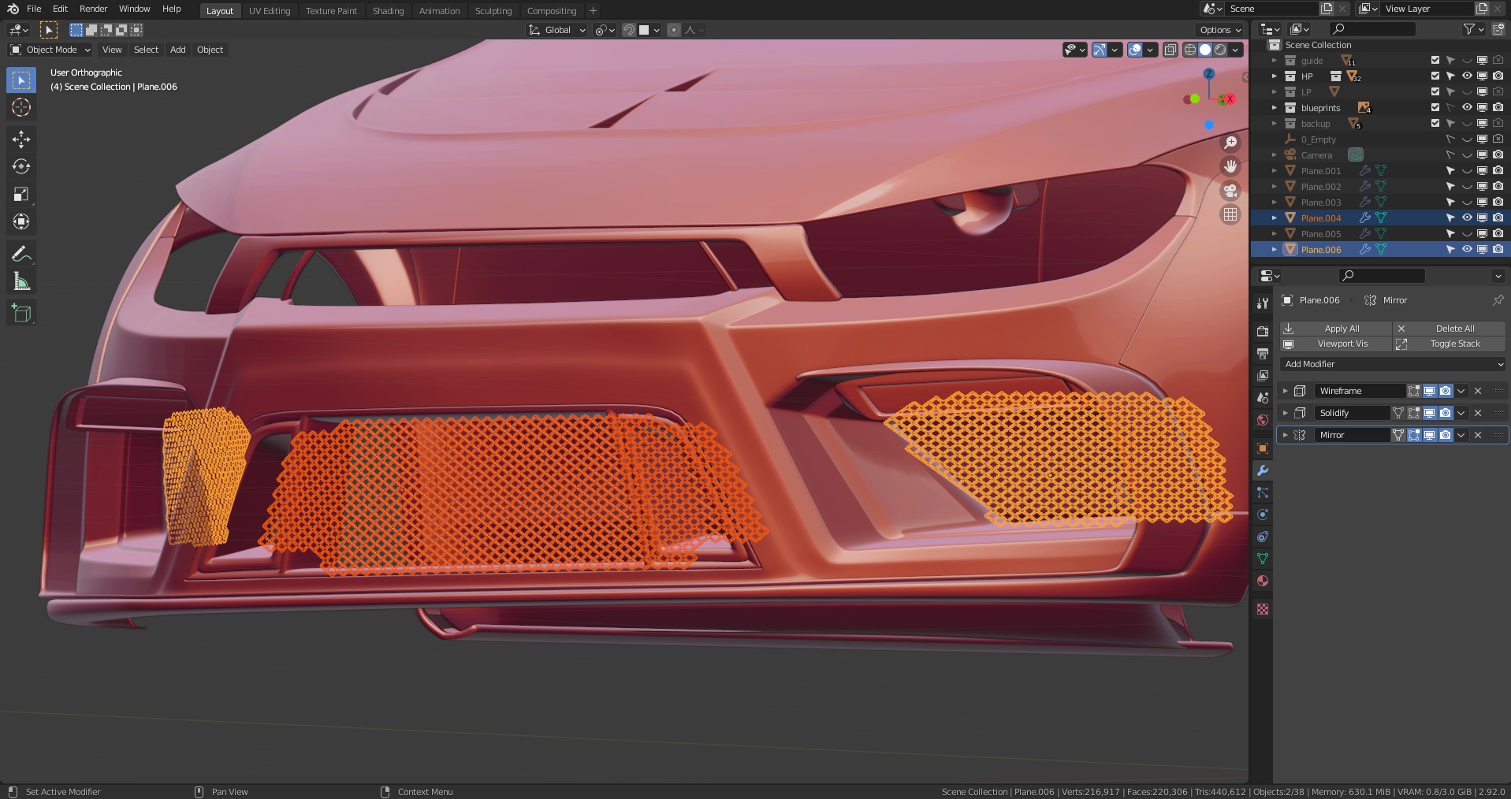Image resolution: width=1511 pixels, height=799 pixels.
Task: Hide Plane.004 with its eye icon
Action: pyautogui.click(x=1467, y=218)
